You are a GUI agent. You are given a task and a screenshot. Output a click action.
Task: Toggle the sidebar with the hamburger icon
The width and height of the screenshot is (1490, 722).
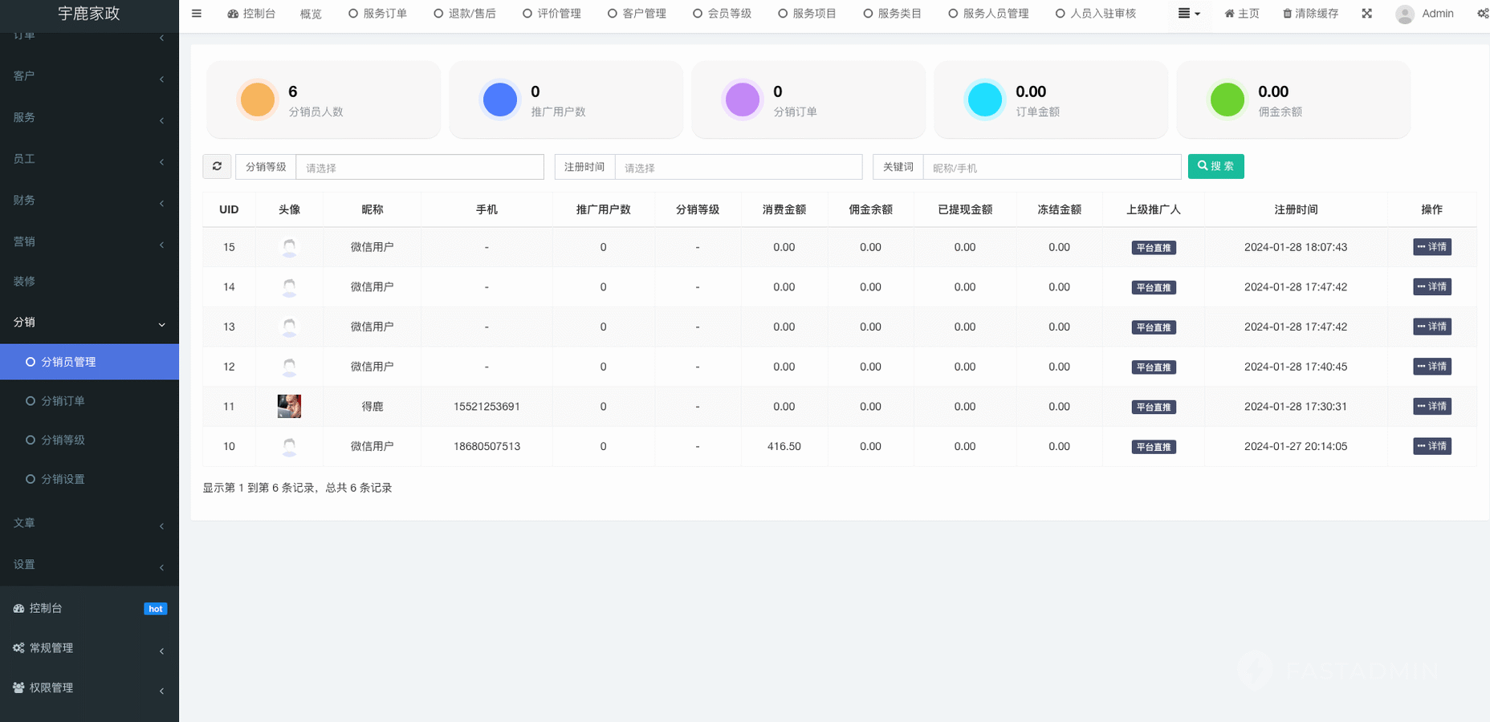point(197,14)
